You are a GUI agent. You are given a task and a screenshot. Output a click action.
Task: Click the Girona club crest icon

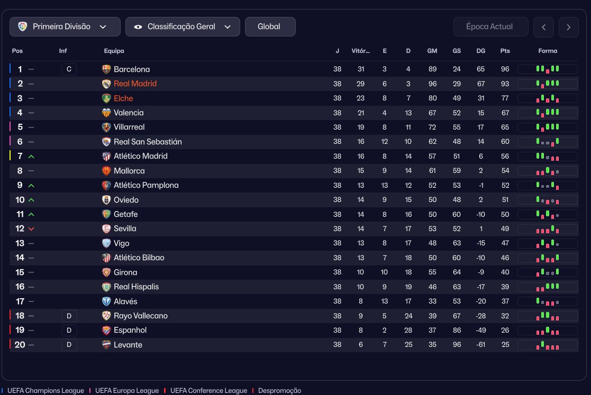[x=106, y=272]
